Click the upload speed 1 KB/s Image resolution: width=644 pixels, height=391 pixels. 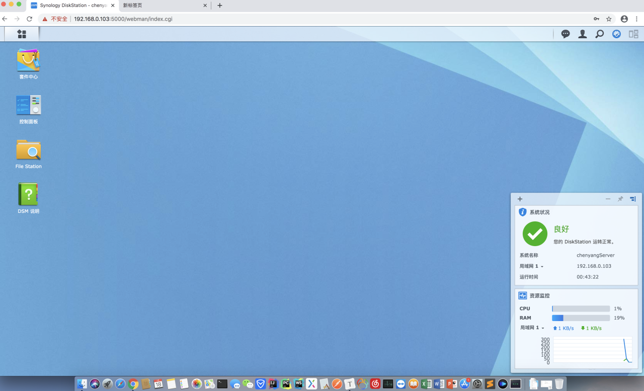click(563, 328)
